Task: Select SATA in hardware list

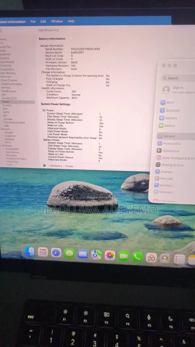Action: 6,112
